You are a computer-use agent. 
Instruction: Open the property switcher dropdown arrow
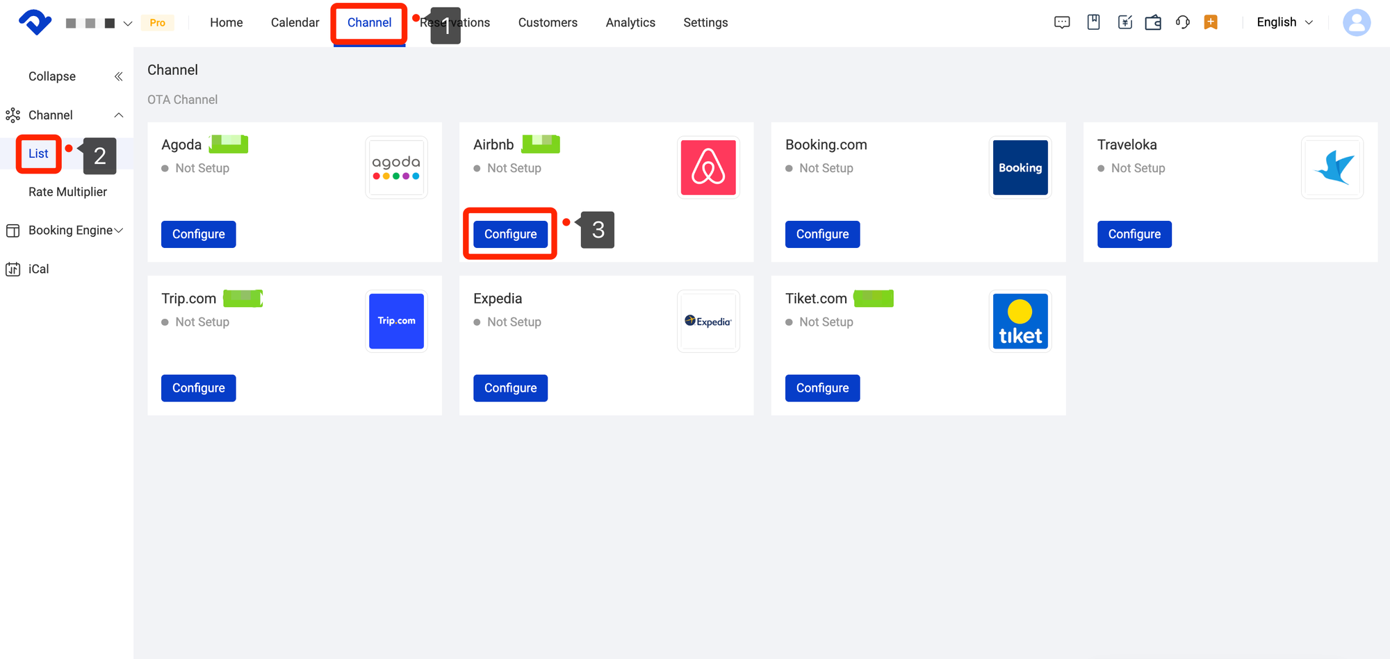pos(128,24)
